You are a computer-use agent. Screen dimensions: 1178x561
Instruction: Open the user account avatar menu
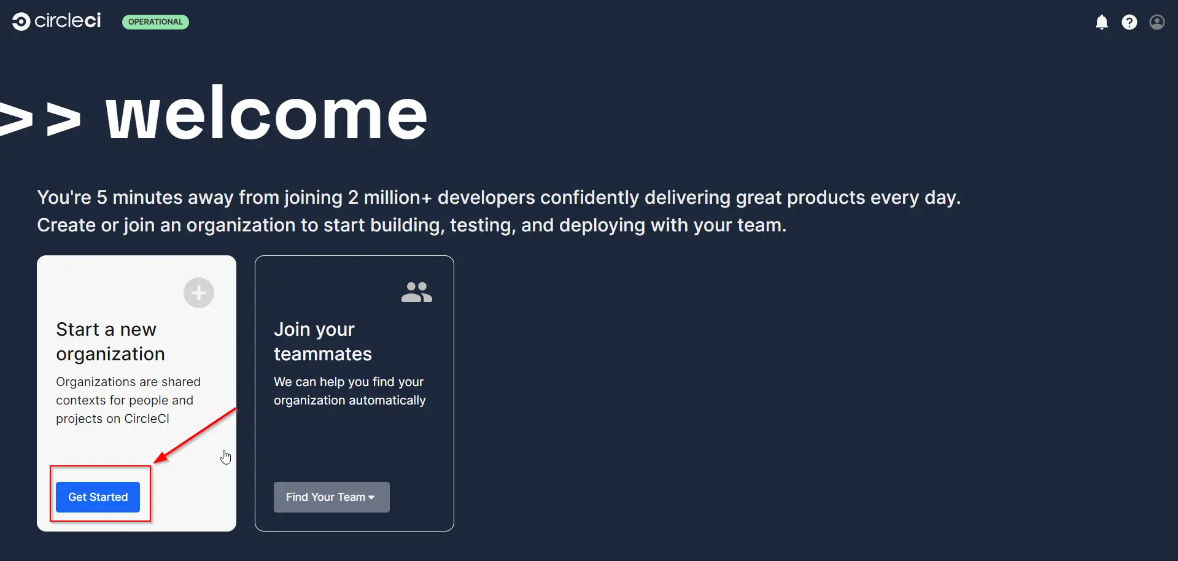pos(1157,23)
